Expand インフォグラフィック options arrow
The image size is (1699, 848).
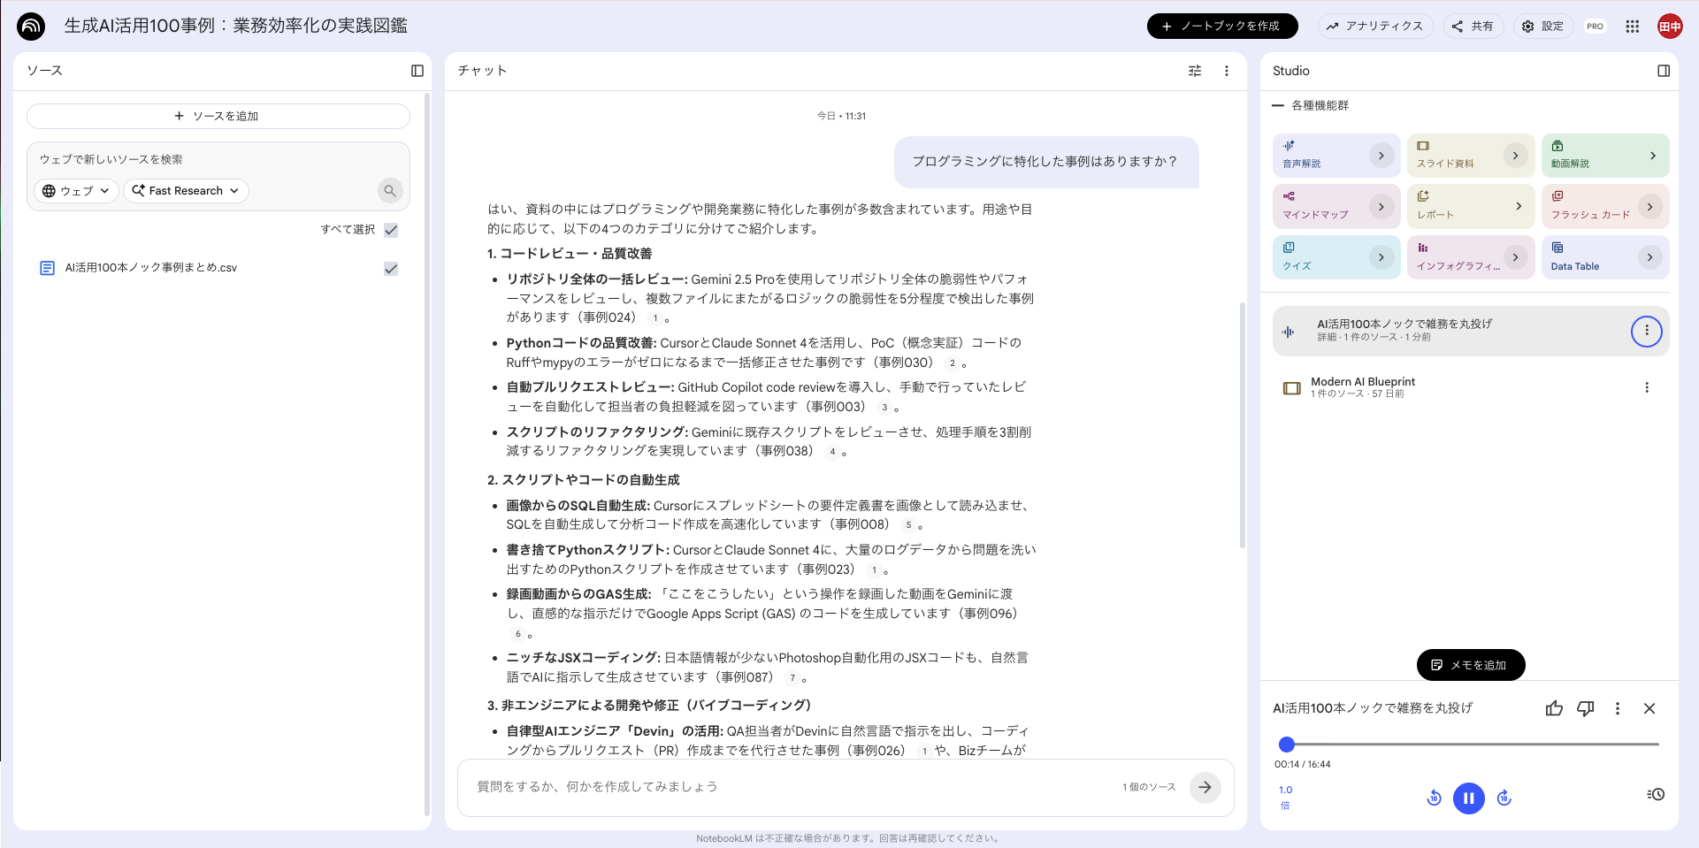tap(1516, 257)
